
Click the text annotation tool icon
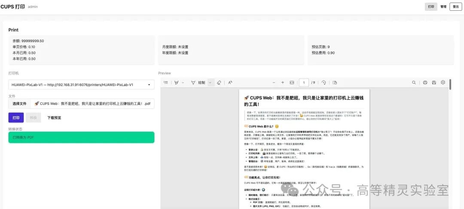coord(230,83)
